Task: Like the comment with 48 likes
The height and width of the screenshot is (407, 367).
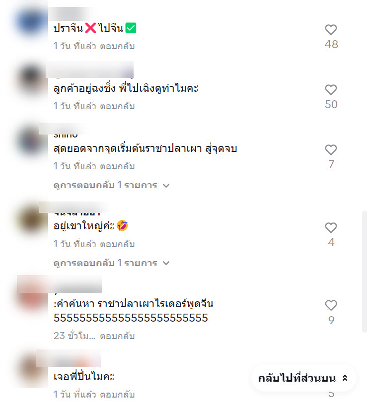Action: coord(331,30)
